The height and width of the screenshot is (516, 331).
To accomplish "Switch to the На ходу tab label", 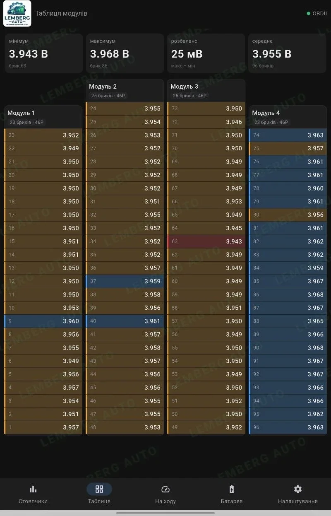I will (165, 501).
